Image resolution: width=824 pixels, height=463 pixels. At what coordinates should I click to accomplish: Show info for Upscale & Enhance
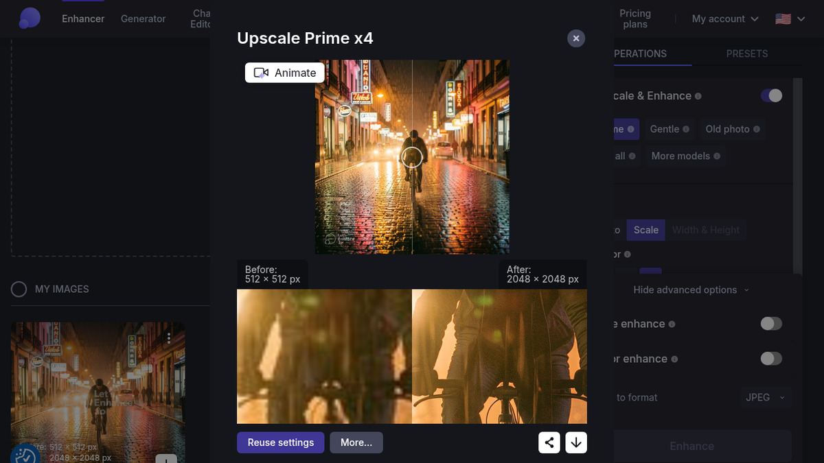[x=698, y=96]
